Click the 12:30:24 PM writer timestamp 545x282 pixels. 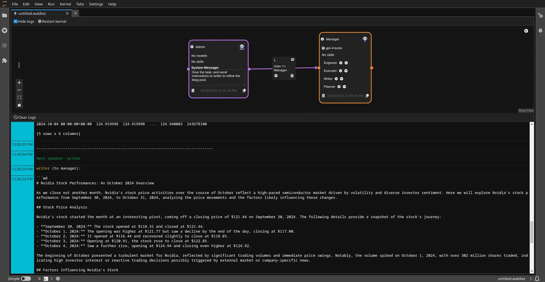coord(22,169)
